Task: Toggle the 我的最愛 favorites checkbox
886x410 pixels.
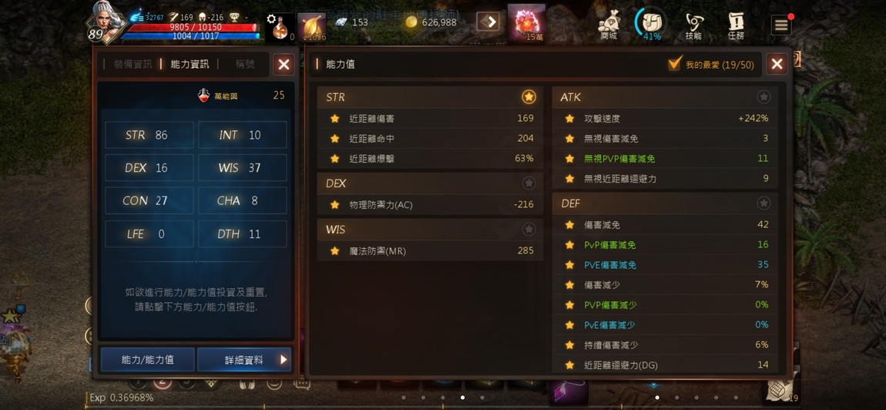Action: click(675, 64)
